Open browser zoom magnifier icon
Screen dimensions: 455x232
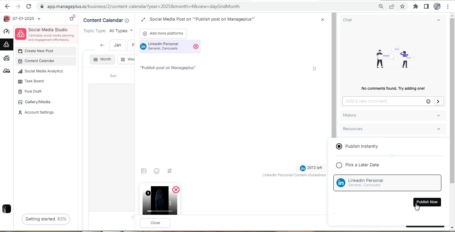[381, 6]
